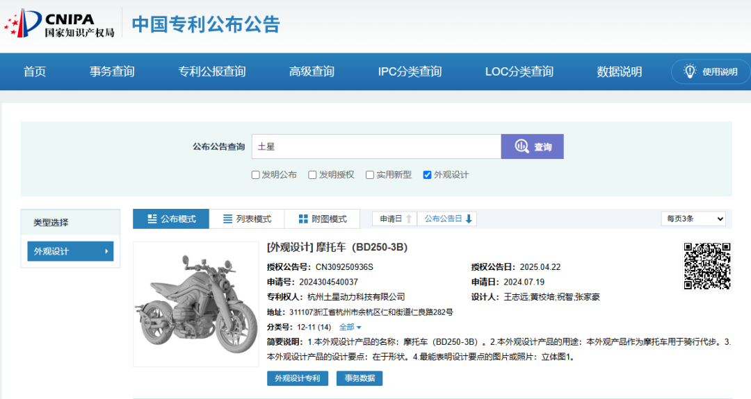Sort results by 申请日

click(395, 219)
